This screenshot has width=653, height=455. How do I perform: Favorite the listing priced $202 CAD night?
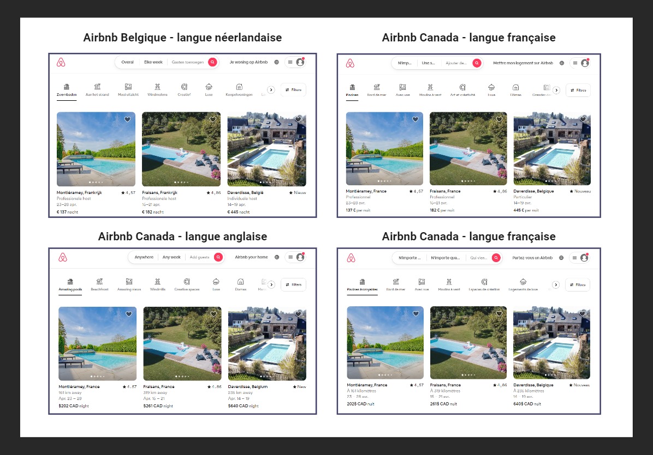129,314
